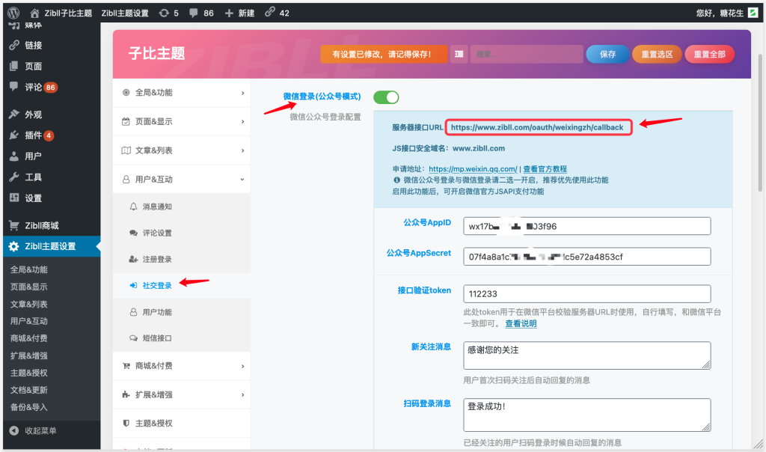Open 备份&导入 in left admin submenu
Image resolution: width=766 pixels, height=452 pixels.
click(29, 407)
